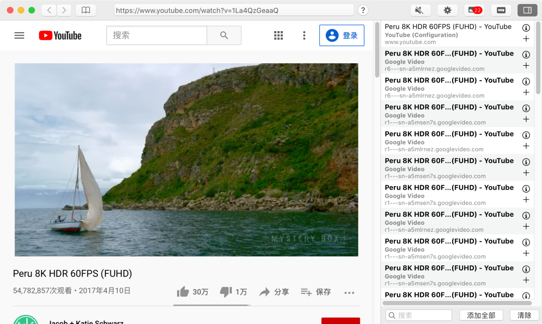
Task: Click the thumbs-up like icon
Action: 183,292
